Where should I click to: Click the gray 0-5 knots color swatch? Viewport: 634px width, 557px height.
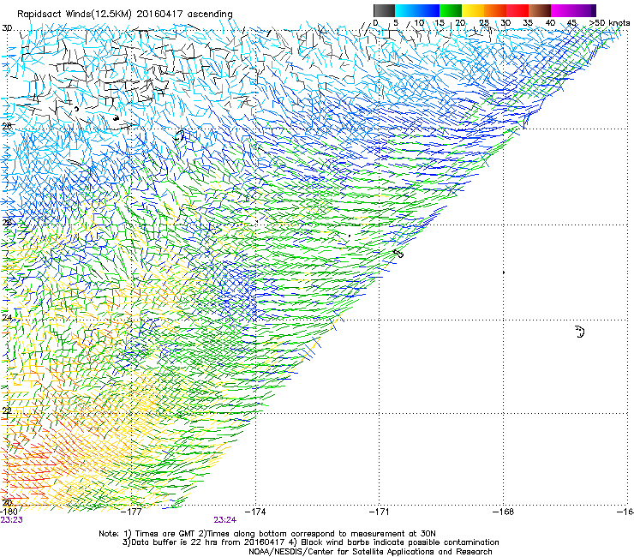pos(384,10)
